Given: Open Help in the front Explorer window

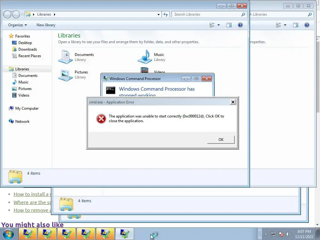Looking at the screenshot, I should click(x=240, y=25).
